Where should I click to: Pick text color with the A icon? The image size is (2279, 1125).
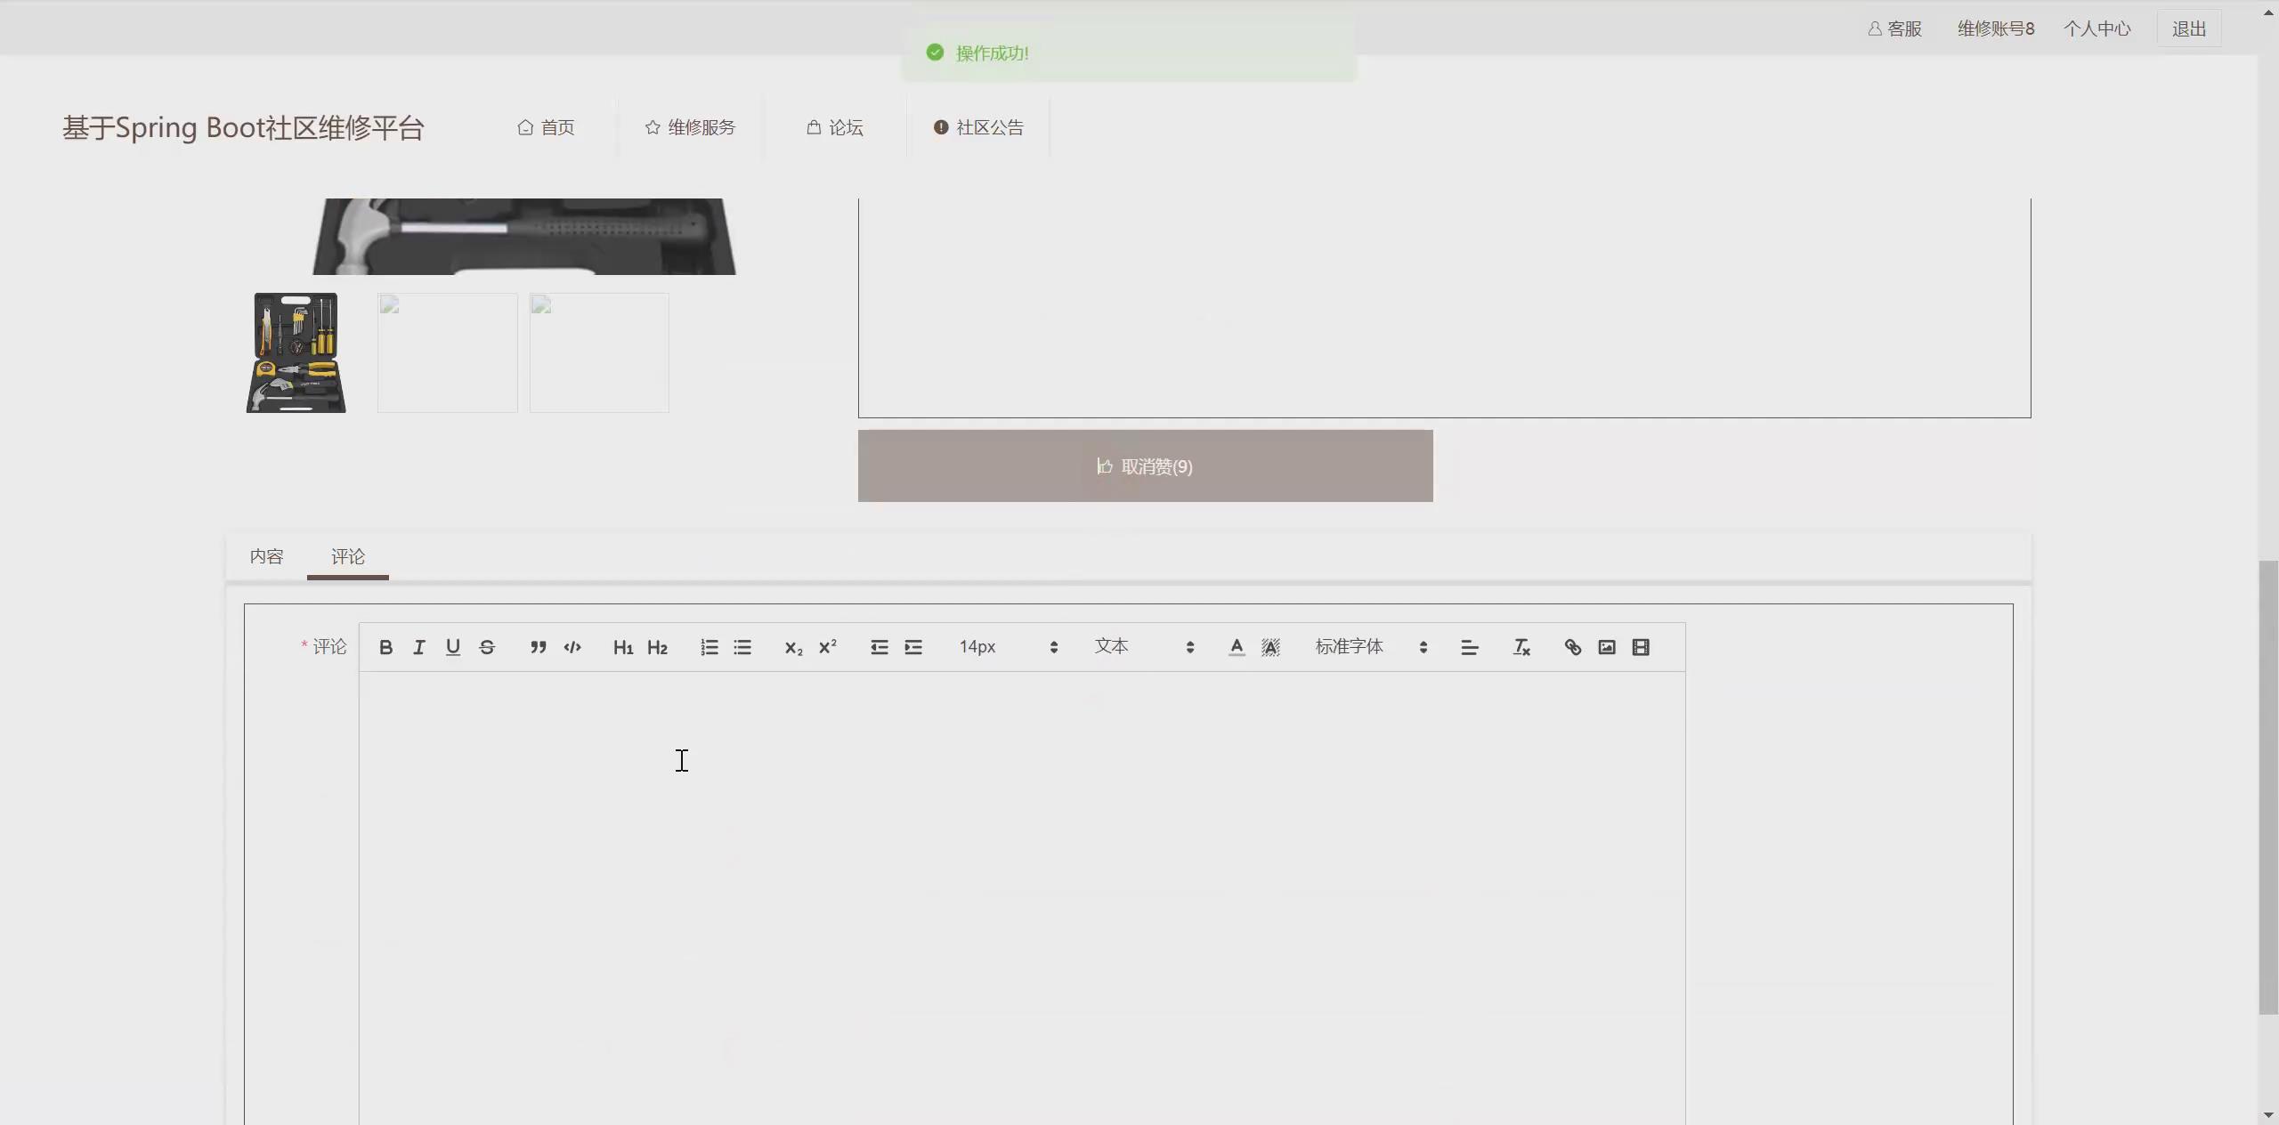[x=1237, y=647]
